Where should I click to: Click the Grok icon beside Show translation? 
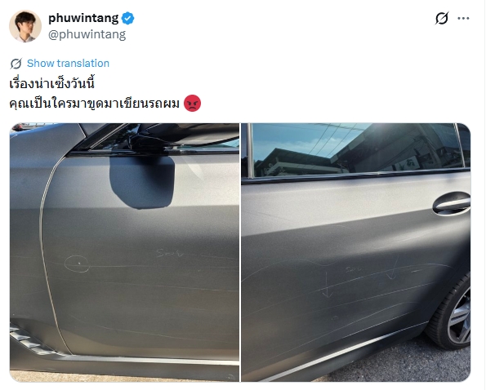pos(16,64)
